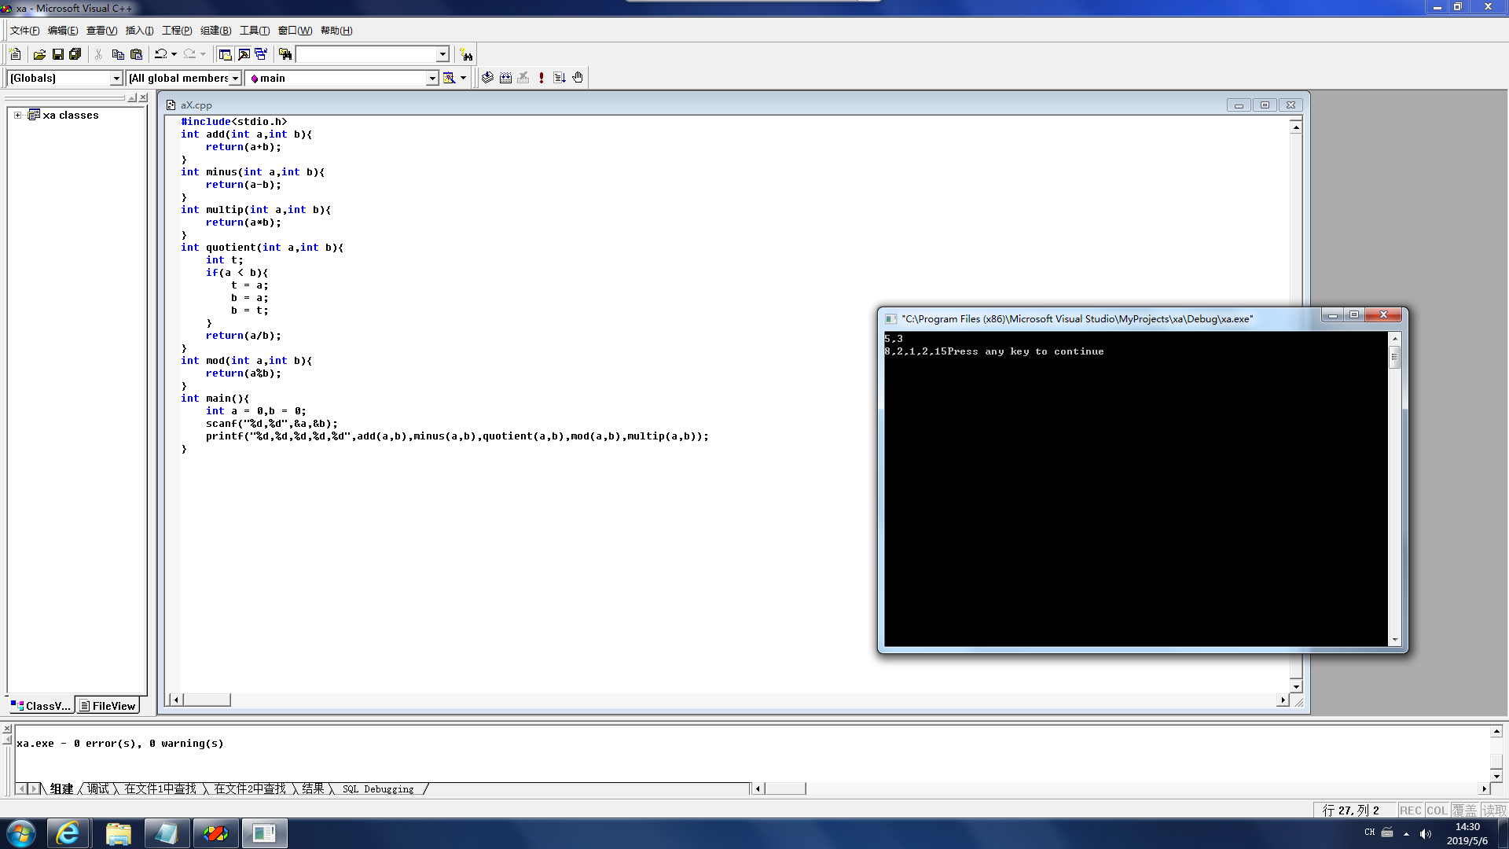Image resolution: width=1509 pixels, height=849 pixels.
Task: Expand the xa classes tree node
Action: [x=17, y=115]
